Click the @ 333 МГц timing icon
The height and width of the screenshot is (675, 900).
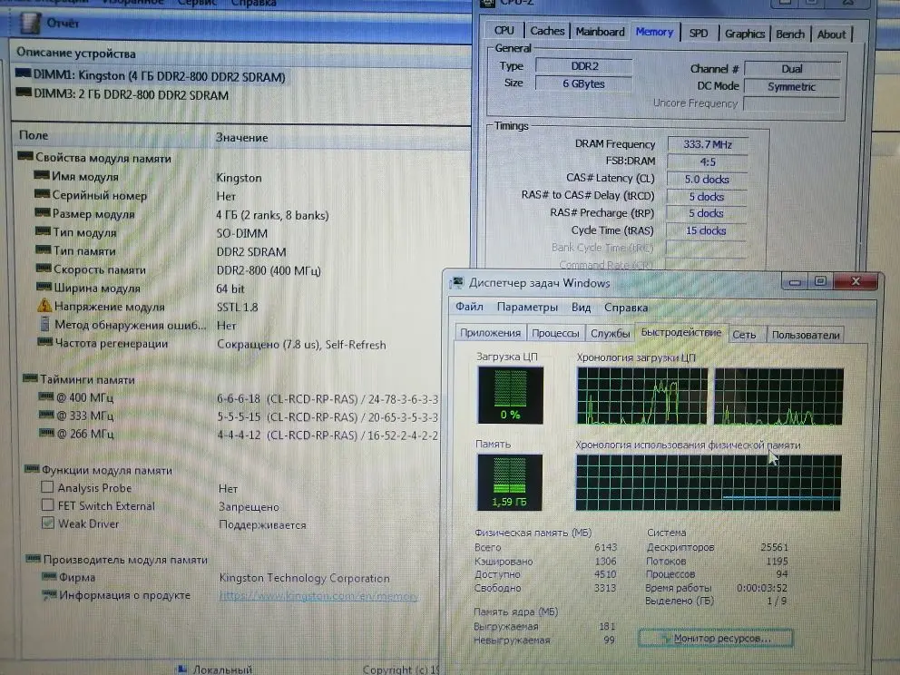point(46,415)
